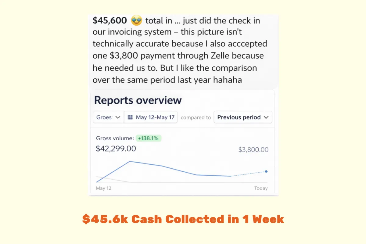366x244 pixels.
Task: Click the dashed projection segment of the chart
Action: click(248, 174)
